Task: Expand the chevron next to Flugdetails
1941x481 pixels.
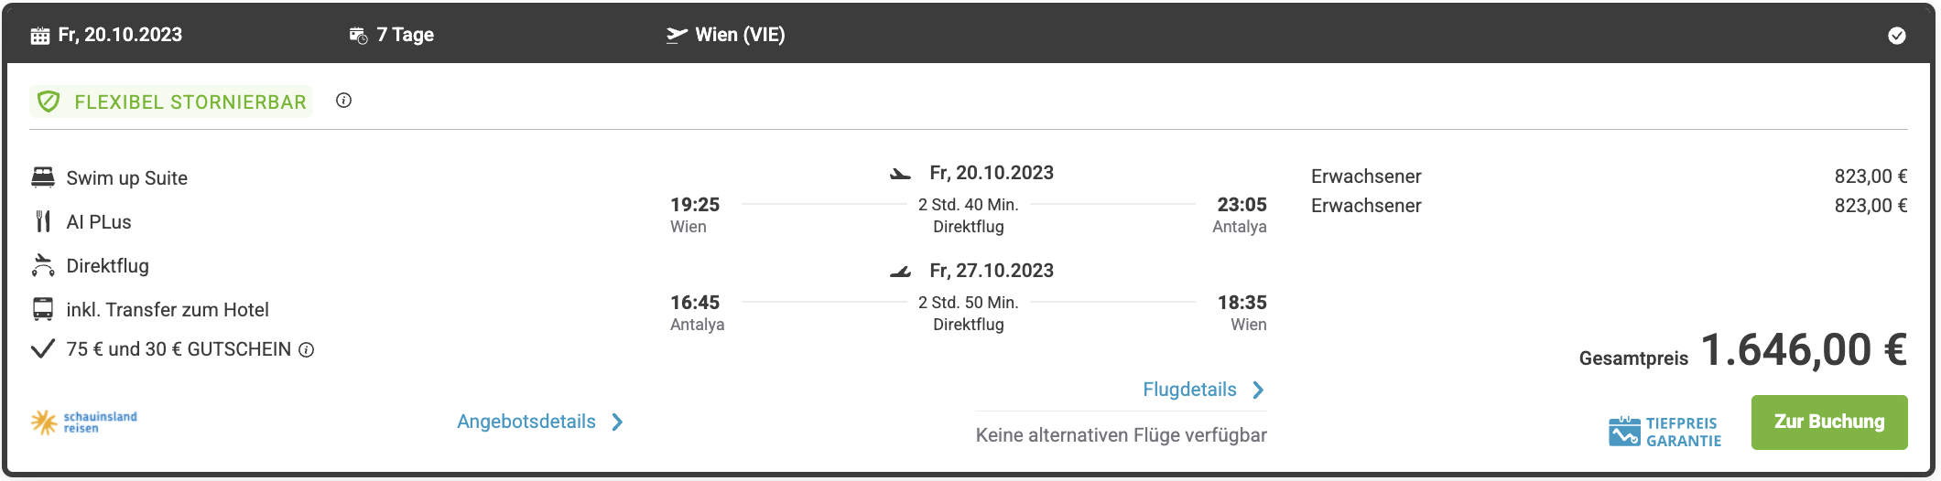Action: (1259, 390)
